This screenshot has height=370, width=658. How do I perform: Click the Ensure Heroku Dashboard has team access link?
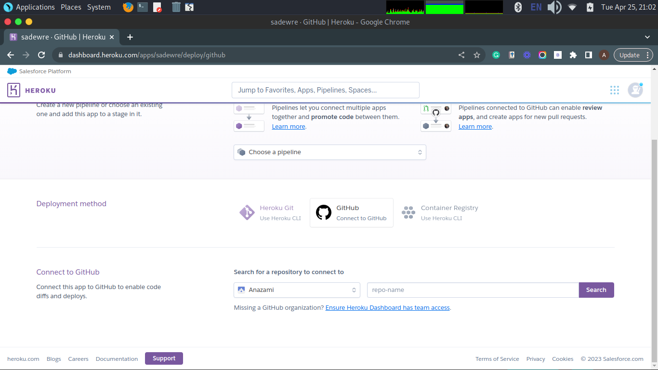coord(387,307)
